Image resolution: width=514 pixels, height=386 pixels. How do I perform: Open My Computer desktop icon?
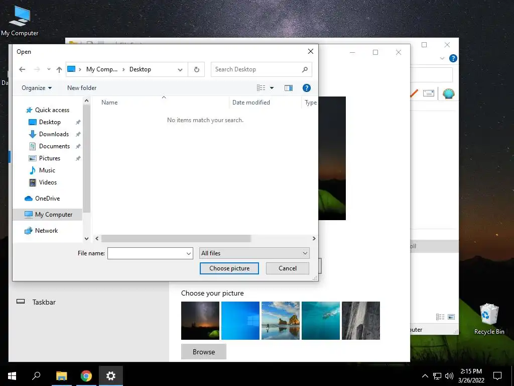20,21
